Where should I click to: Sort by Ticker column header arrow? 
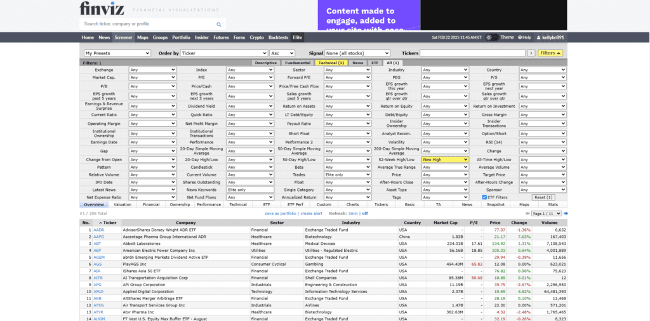click(100, 223)
